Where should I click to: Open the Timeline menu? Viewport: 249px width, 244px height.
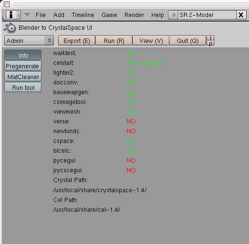click(x=83, y=15)
